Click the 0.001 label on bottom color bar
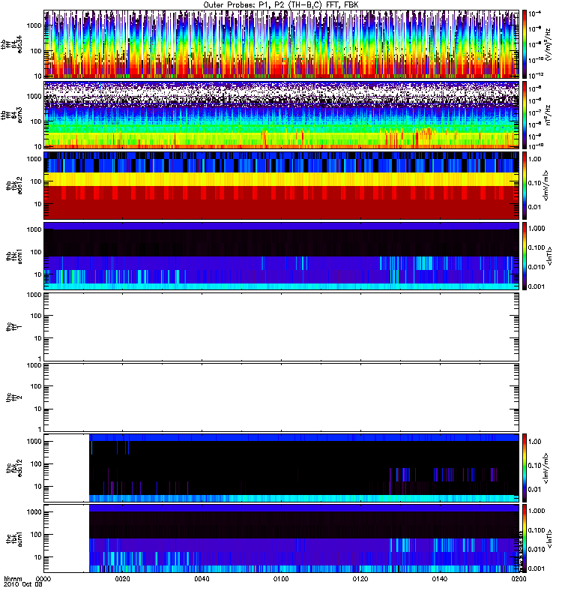This screenshot has width=562, height=600. (x=537, y=568)
